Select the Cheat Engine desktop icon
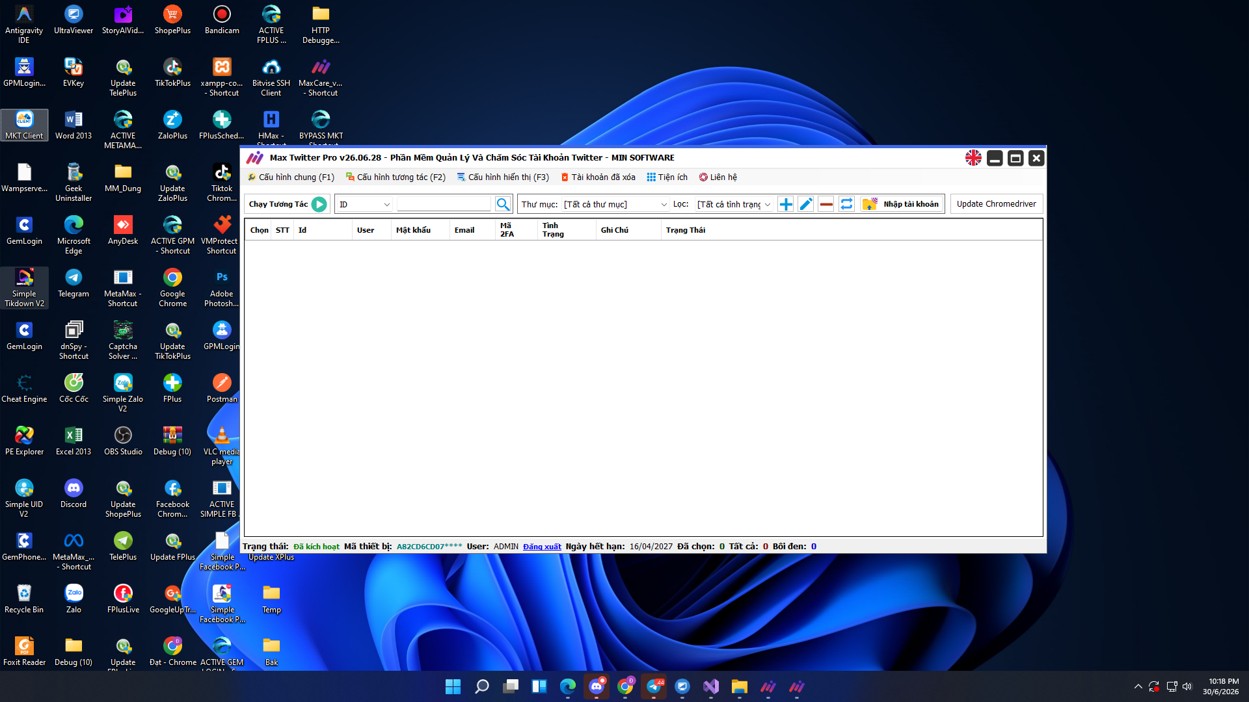This screenshot has height=702, width=1249. (24, 388)
